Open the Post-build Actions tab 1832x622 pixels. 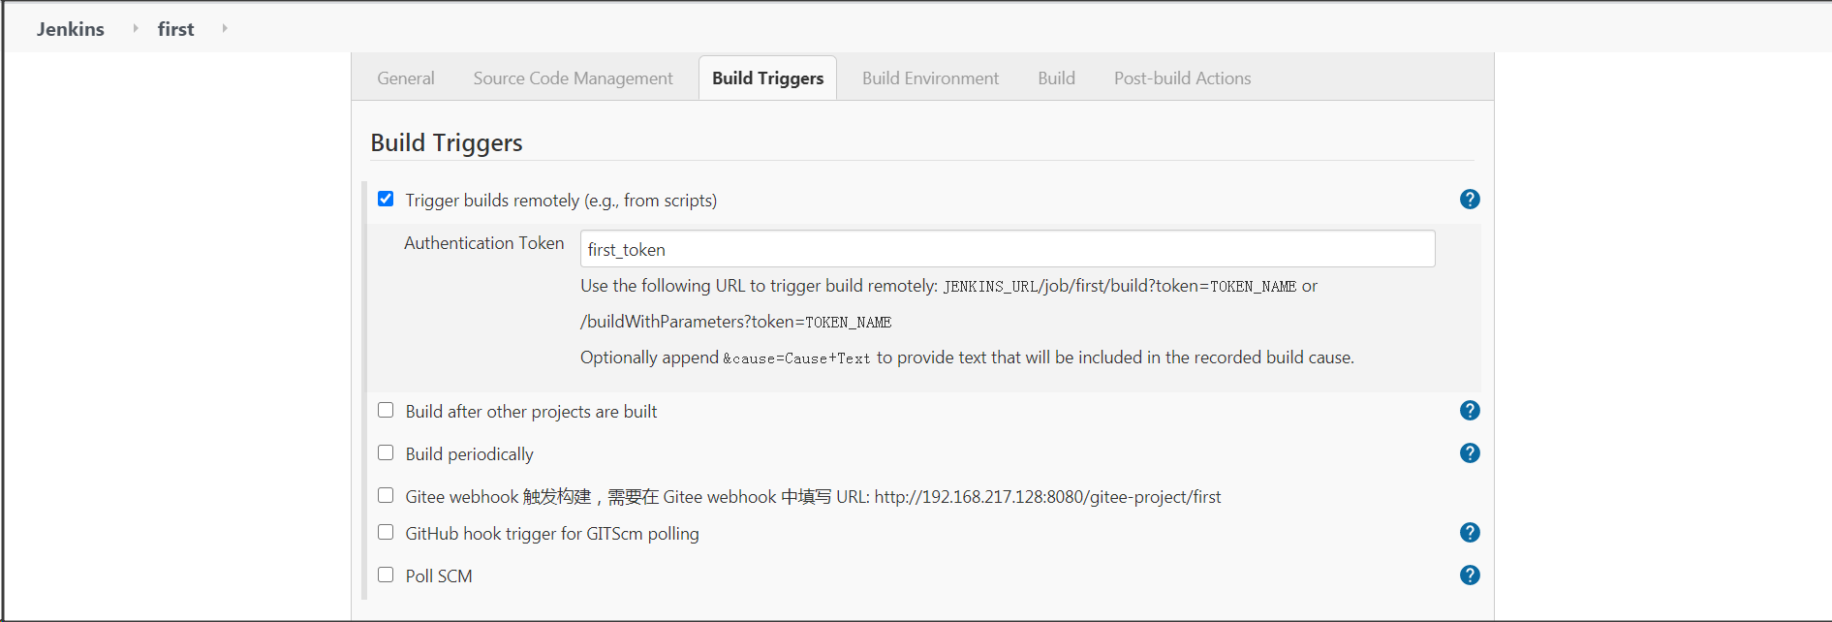[1182, 78]
